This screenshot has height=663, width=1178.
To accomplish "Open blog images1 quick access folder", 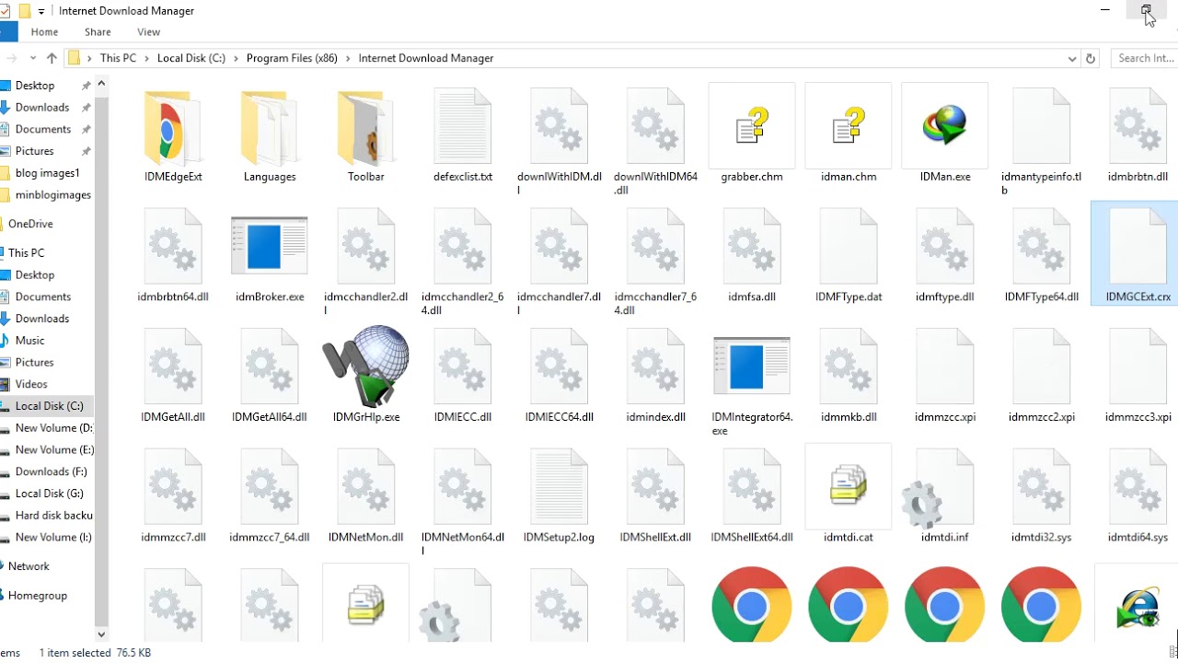I will (47, 173).
